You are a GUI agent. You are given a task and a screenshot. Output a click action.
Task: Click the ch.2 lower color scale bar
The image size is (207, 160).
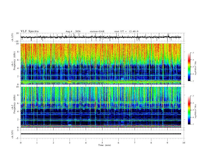(x=189, y=110)
